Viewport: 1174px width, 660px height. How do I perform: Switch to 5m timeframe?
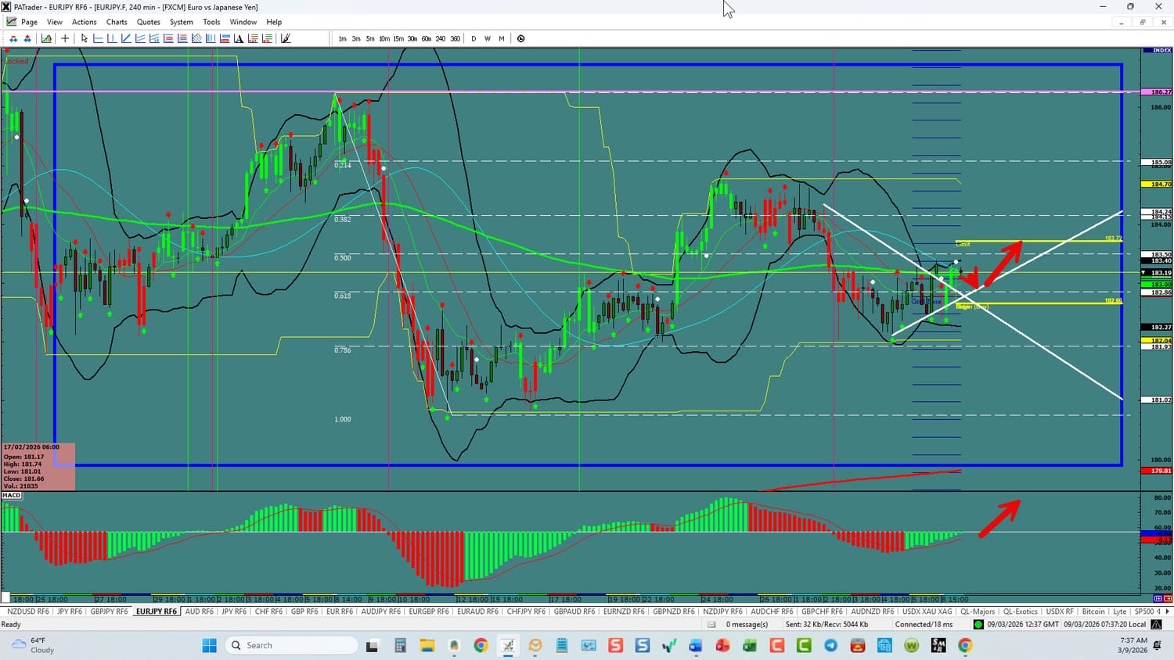tap(370, 38)
